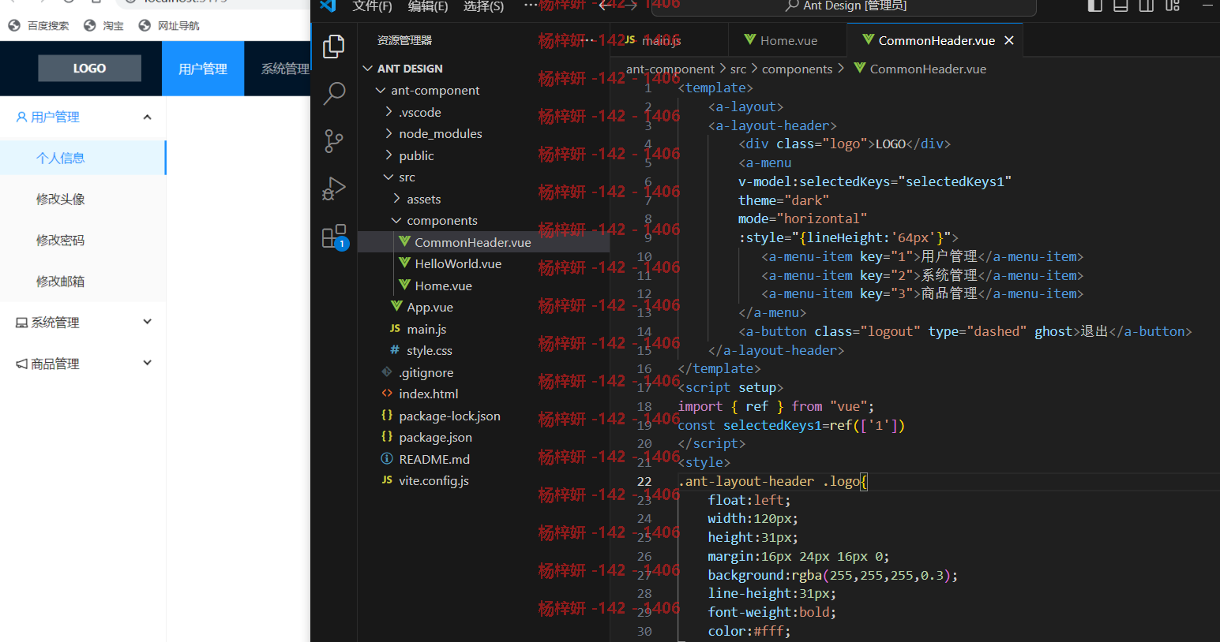
Task: Toggle the secondary side bar layout icon
Action: point(1147,6)
